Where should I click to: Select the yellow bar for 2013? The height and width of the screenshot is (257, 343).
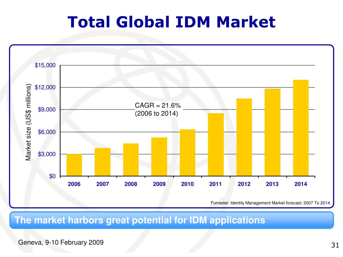[x=272, y=132]
